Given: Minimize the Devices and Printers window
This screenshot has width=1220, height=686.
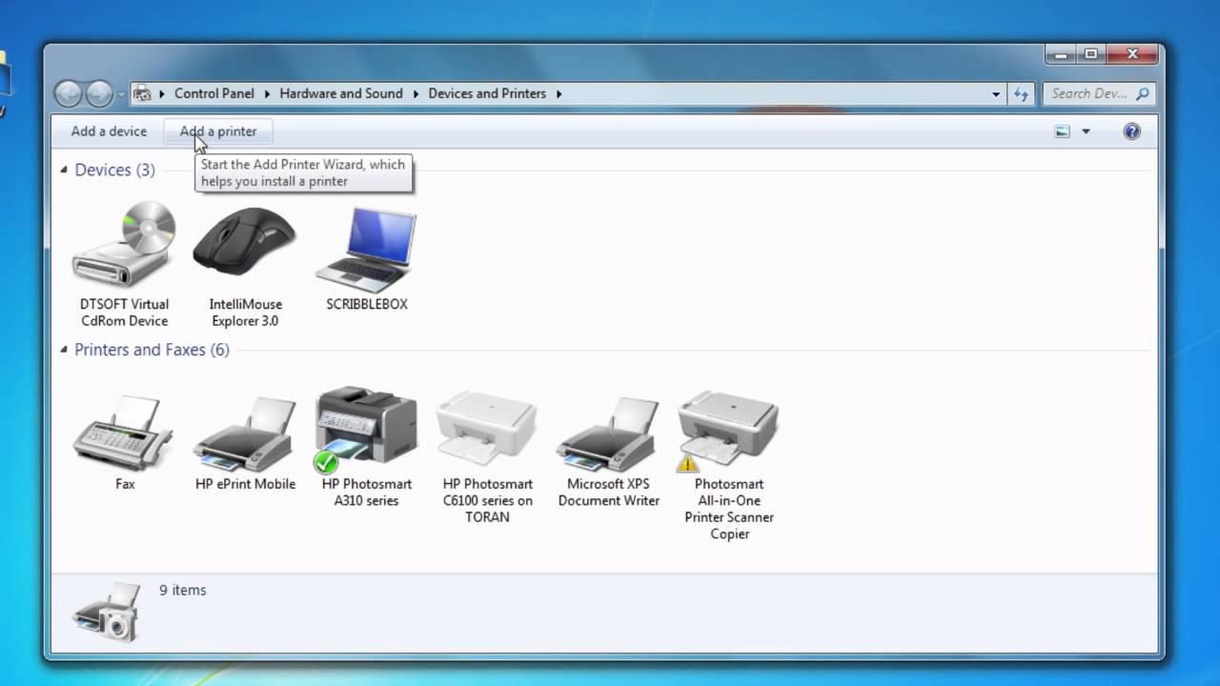Looking at the screenshot, I should click(1062, 54).
